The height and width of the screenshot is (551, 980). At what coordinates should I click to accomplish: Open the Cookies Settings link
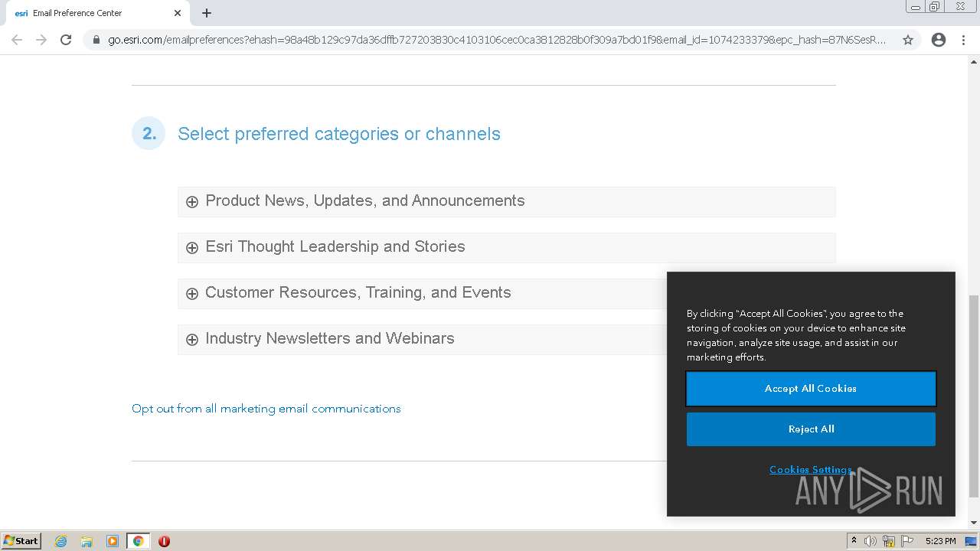click(x=810, y=470)
